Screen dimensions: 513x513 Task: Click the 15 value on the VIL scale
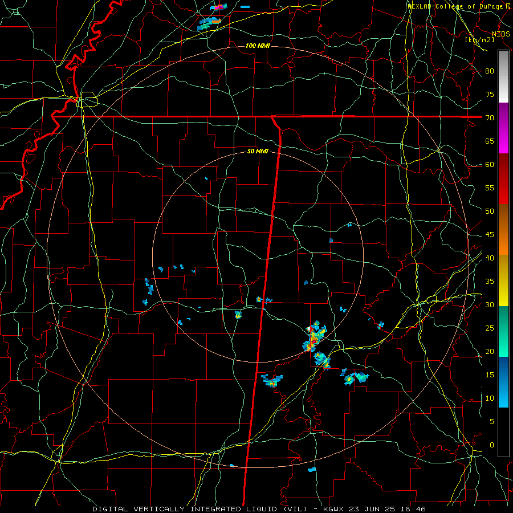[490, 375]
